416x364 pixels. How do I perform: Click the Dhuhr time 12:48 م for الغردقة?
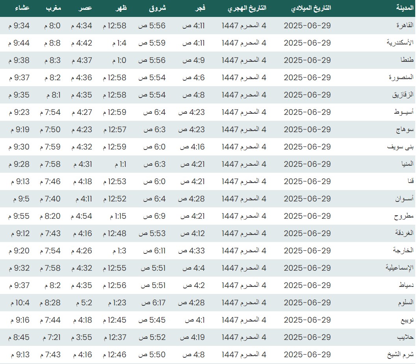click(115, 233)
